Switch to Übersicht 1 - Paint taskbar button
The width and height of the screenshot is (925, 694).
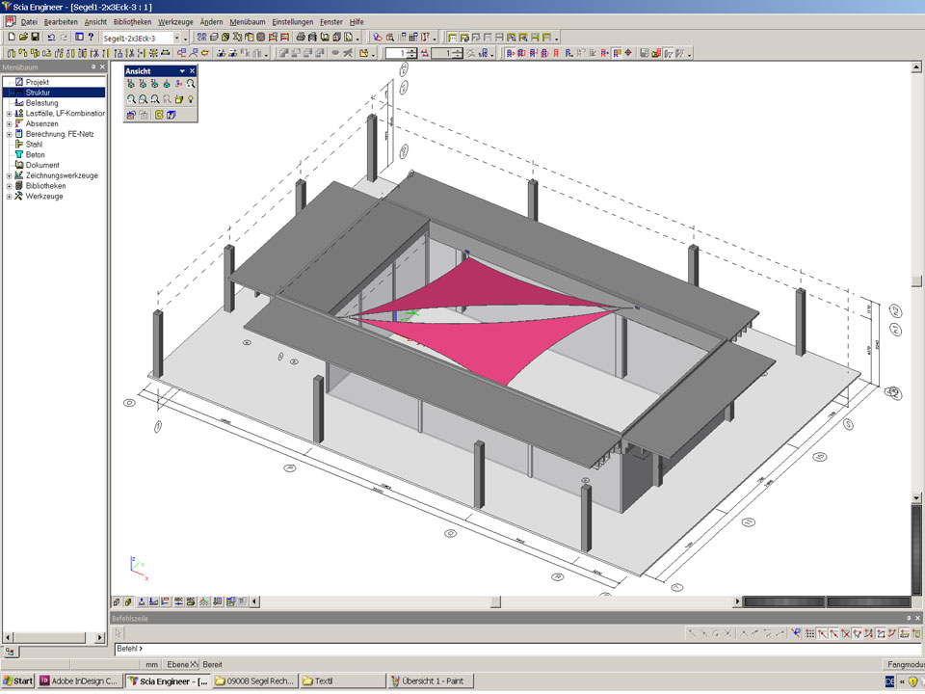click(430, 681)
